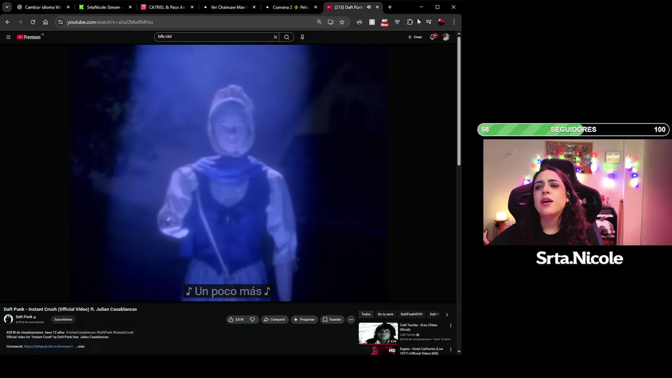Open the tab search dropdown arrow
The image size is (672, 378).
[x=7, y=7]
